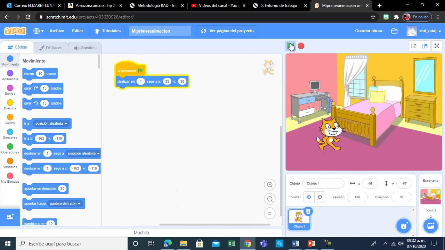The image size is (445, 250).
Task: Click 'Guardar ahora' to save
Action: 369,31
